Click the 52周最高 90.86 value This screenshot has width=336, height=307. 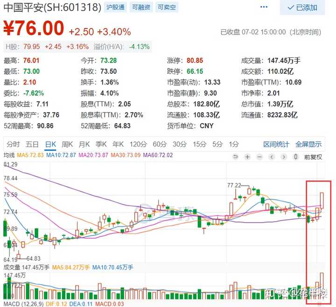pos(45,126)
